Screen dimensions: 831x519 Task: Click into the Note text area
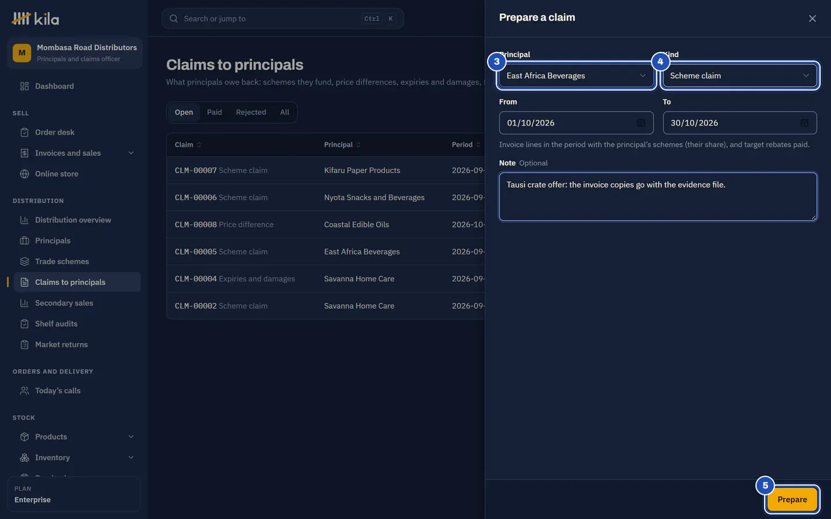pyautogui.click(x=658, y=197)
